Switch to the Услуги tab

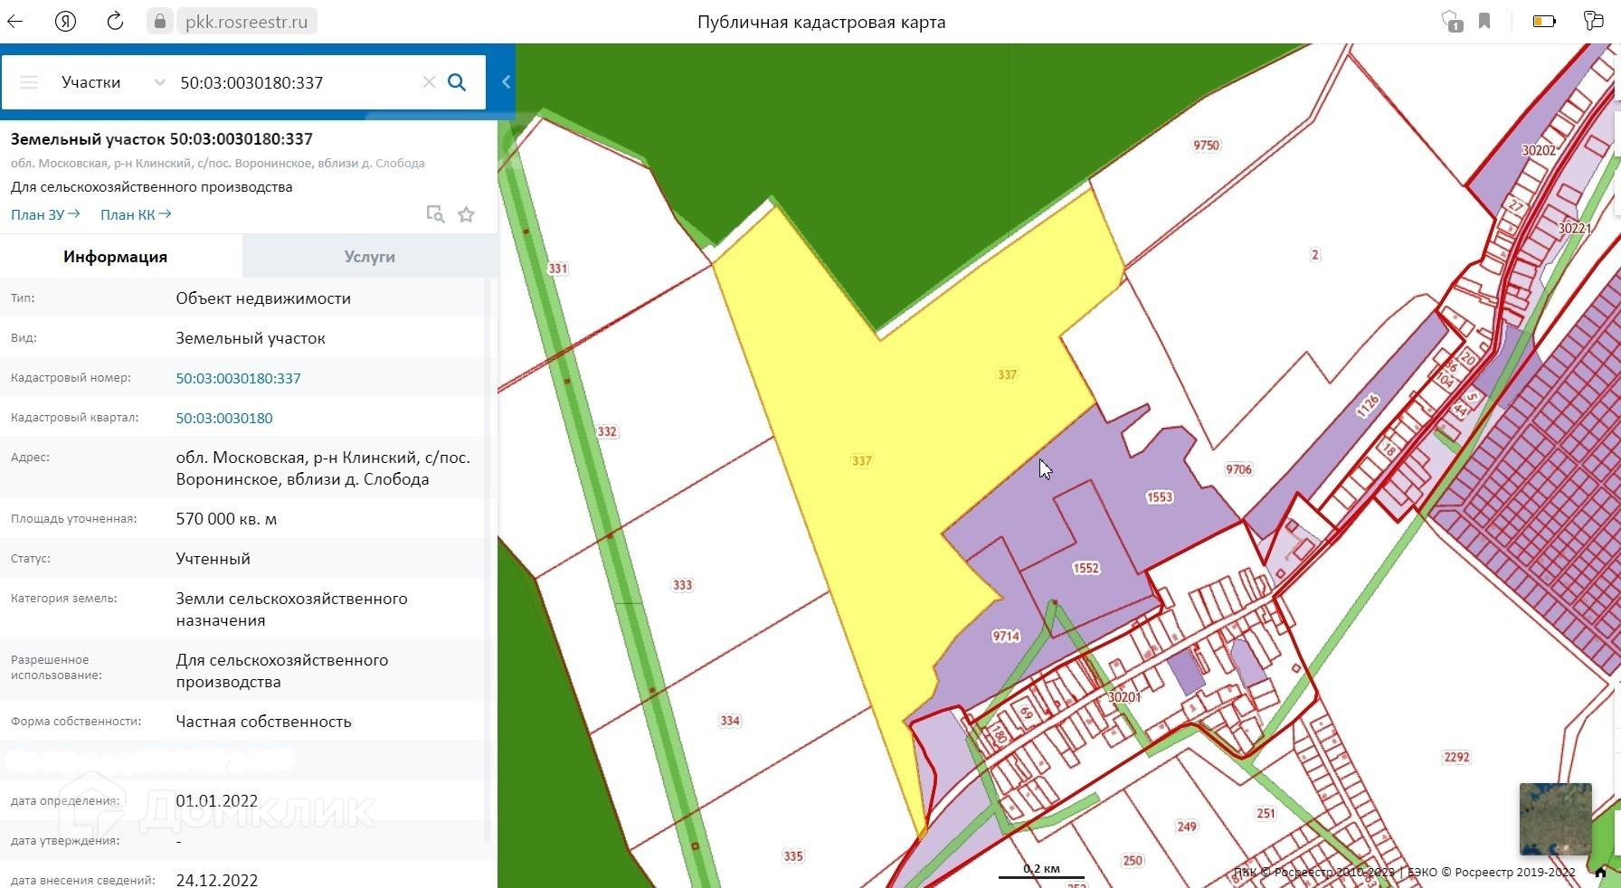(369, 257)
